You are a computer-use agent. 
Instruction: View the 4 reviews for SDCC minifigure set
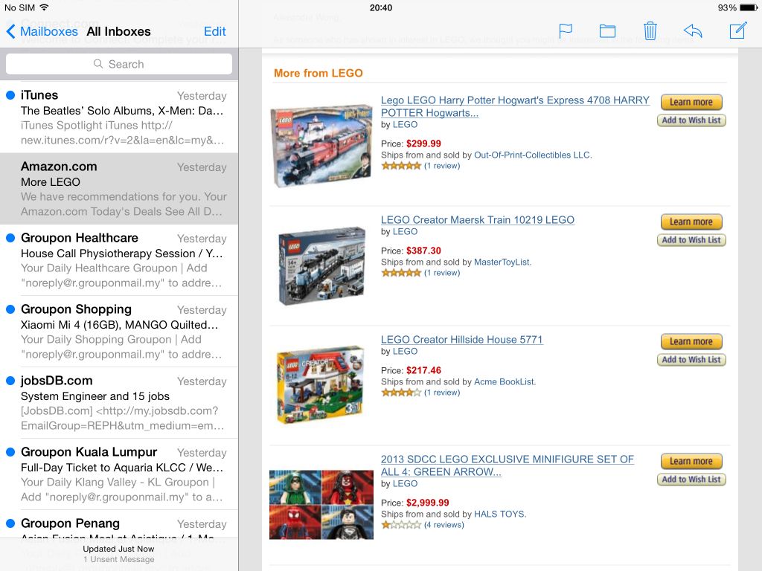444,525
